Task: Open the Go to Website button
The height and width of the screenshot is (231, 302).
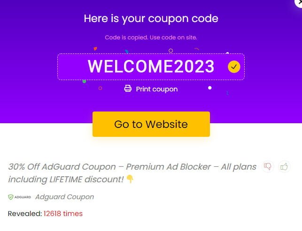Action: (x=151, y=124)
